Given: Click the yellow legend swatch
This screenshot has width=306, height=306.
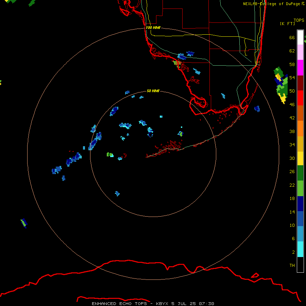Looking at the screenshot, I should pyautogui.click(x=300, y=158).
